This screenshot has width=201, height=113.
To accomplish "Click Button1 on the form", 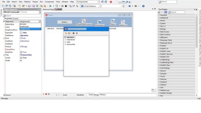I will pyautogui.click(x=64, y=22).
